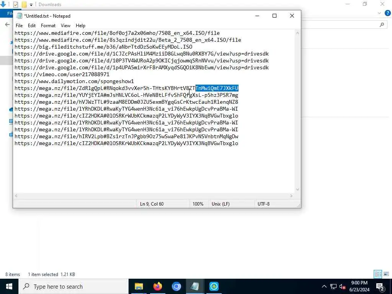Click the Notepad horizontal scrollbar left arrow
This screenshot has height=294, width=392.
tap(16, 196)
